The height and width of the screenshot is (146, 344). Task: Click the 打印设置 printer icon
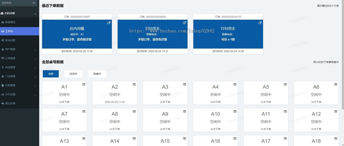[3, 94]
